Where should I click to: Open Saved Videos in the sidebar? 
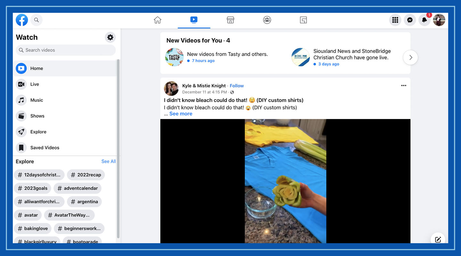coord(44,148)
